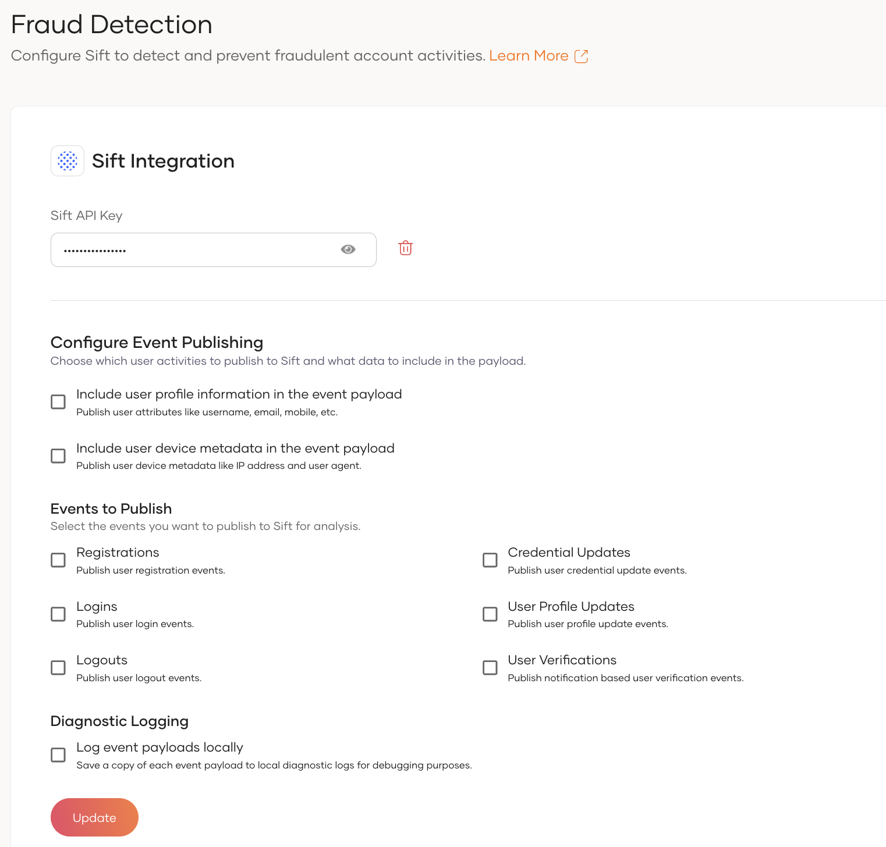886x847 pixels.
Task: Enable including user device metadata in payload
Action: [x=58, y=455]
